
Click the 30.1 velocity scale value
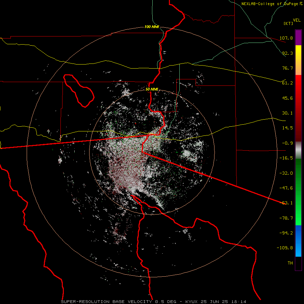click(x=287, y=113)
